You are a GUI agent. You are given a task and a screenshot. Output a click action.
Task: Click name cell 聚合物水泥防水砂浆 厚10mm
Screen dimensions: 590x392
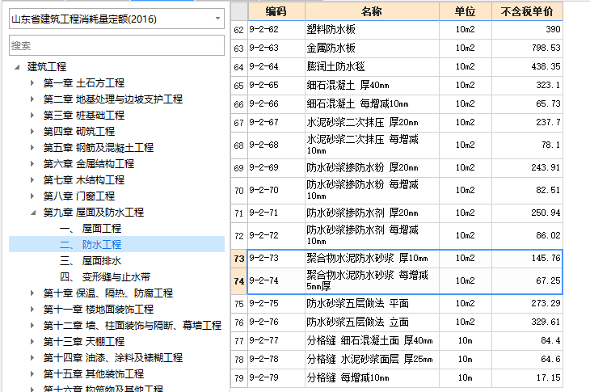pyautogui.click(x=372, y=258)
